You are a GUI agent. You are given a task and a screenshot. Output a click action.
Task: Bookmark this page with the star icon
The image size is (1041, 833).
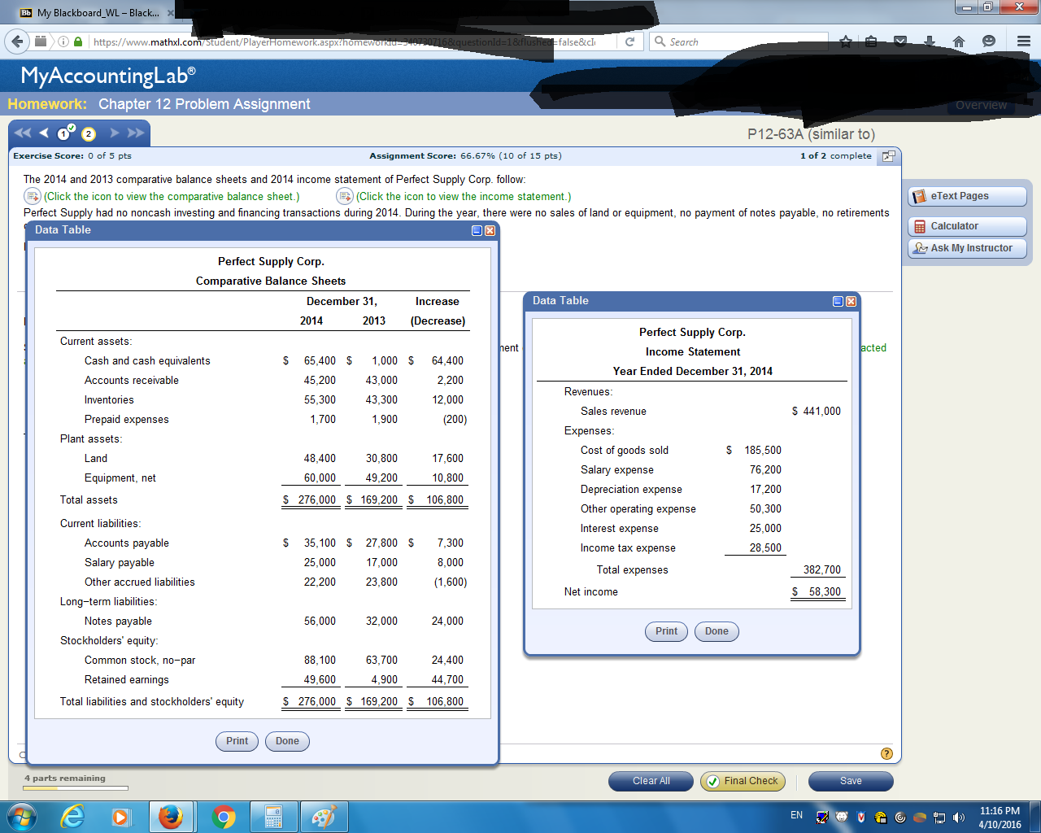[846, 41]
